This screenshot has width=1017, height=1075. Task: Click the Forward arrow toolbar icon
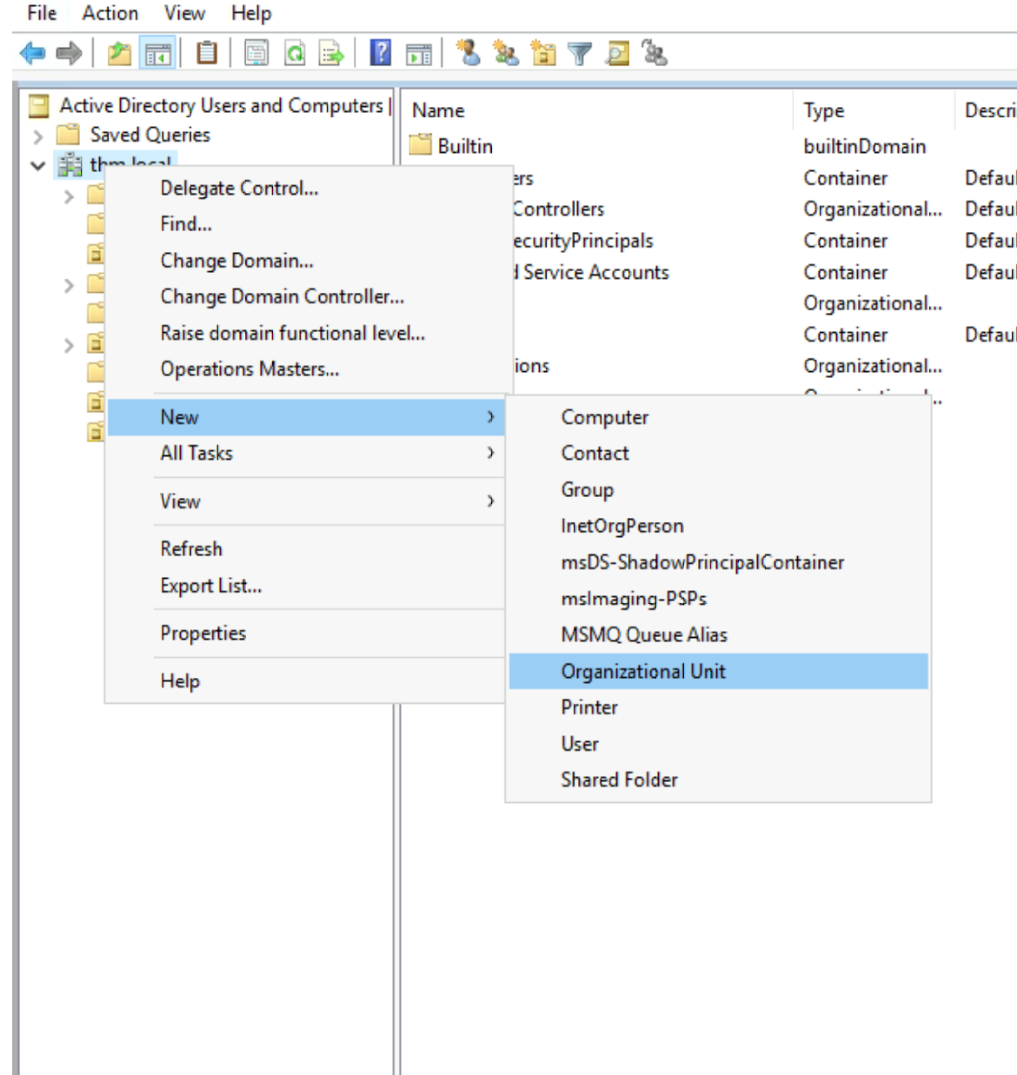(x=69, y=54)
